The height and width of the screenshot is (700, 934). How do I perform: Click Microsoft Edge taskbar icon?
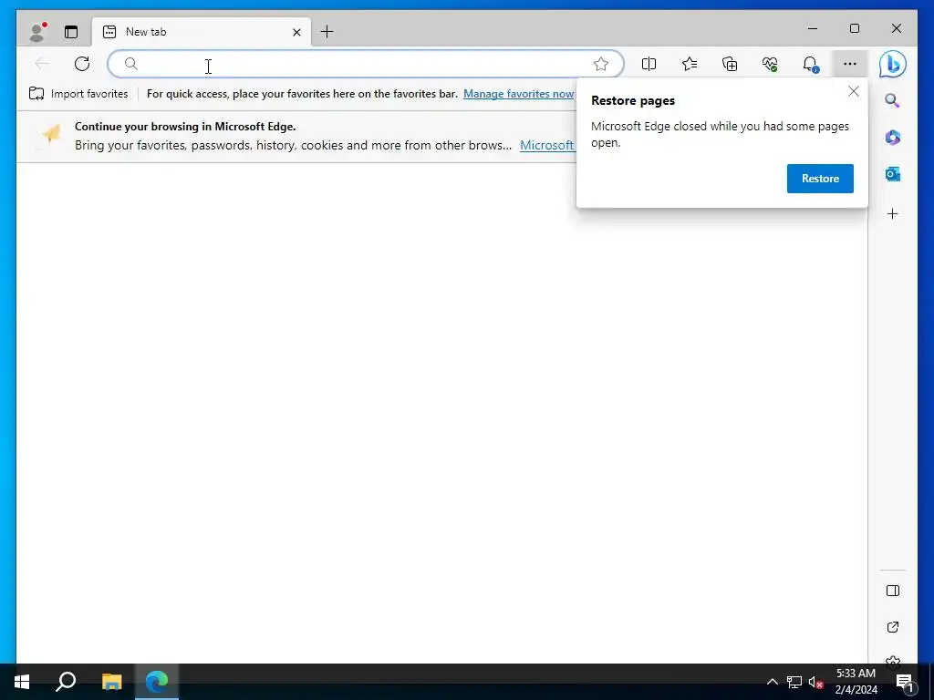pos(157,682)
